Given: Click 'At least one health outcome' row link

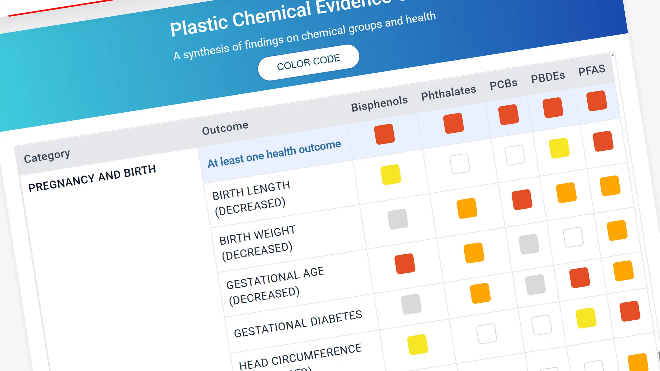Looking at the screenshot, I should pos(274,154).
